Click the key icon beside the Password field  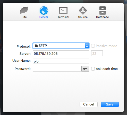(x=85, y=69)
